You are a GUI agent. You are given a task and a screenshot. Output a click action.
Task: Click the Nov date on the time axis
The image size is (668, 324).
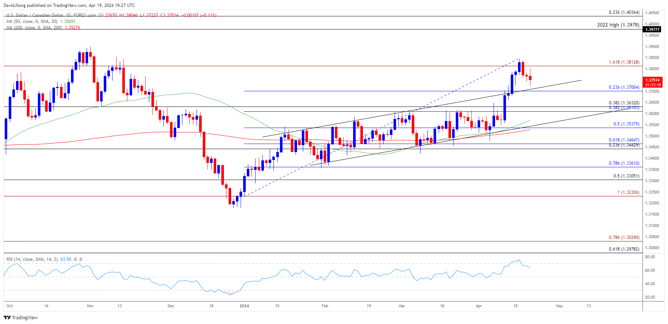[90, 306]
